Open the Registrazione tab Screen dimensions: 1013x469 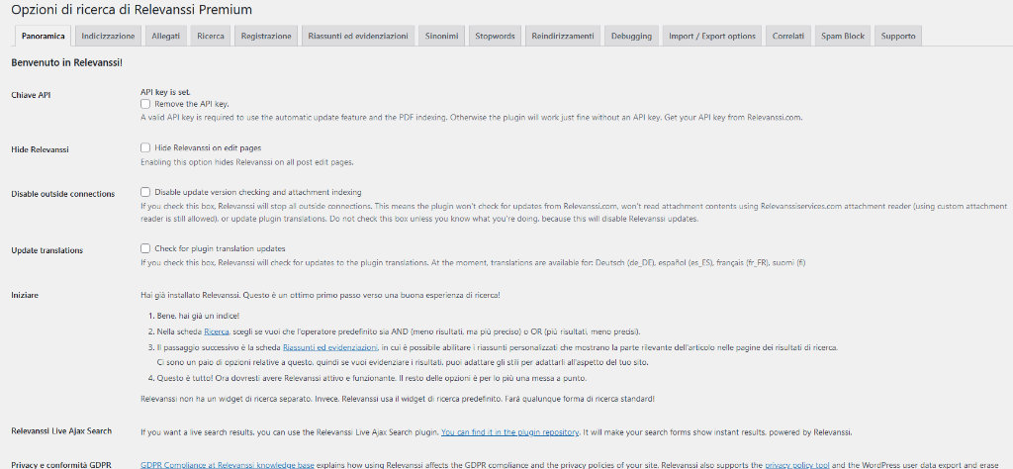pyautogui.click(x=266, y=37)
